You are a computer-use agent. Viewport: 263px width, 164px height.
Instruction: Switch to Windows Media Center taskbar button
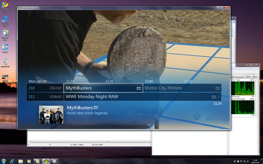[x=46, y=161]
